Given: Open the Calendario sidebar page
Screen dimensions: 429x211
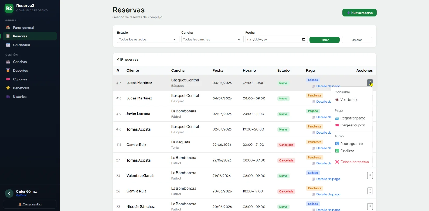Looking at the screenshot, I should pyautogui.click(x=29, y=45).
